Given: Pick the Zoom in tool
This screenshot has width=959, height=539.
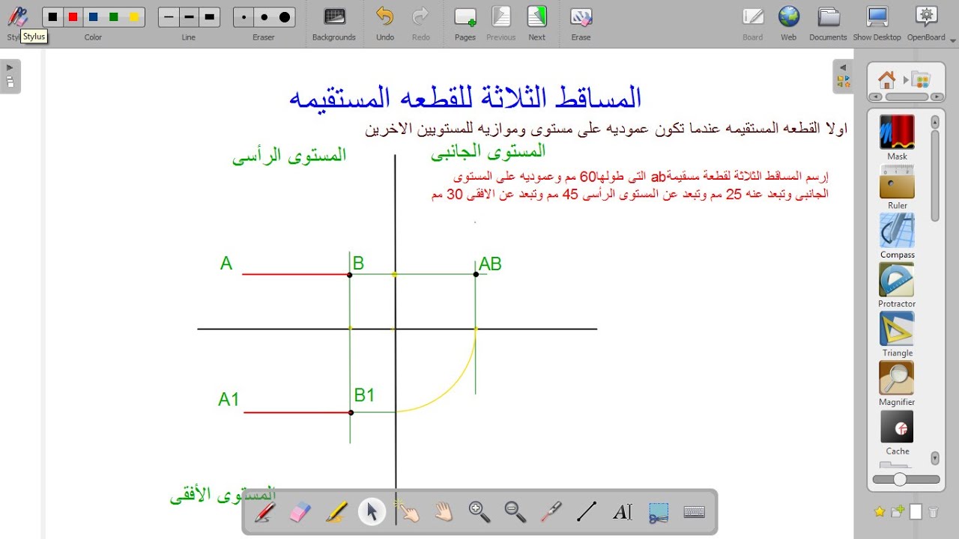Looking at the screenshot, I should (x=479, y=512).
